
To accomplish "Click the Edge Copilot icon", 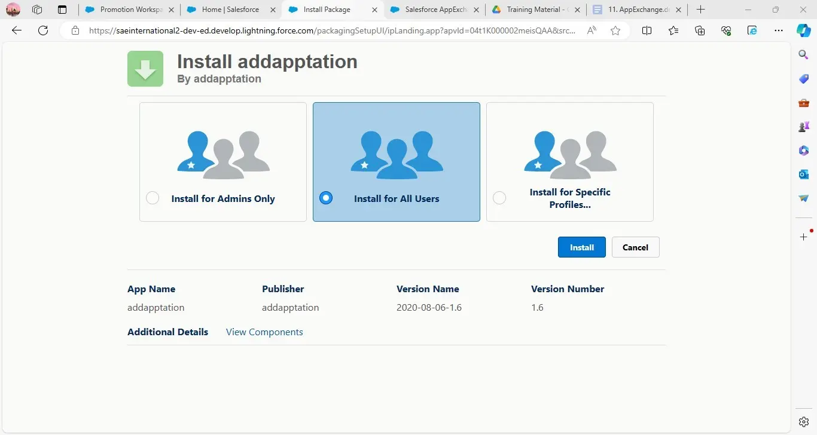I will (x=803, y=31).
